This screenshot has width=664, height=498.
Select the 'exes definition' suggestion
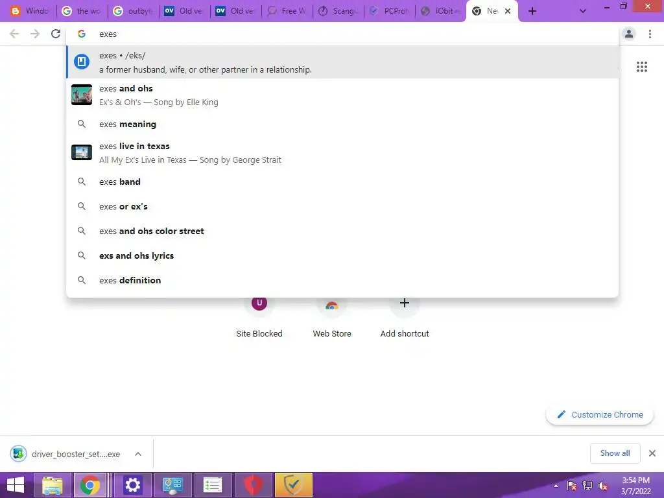(342, 280)
